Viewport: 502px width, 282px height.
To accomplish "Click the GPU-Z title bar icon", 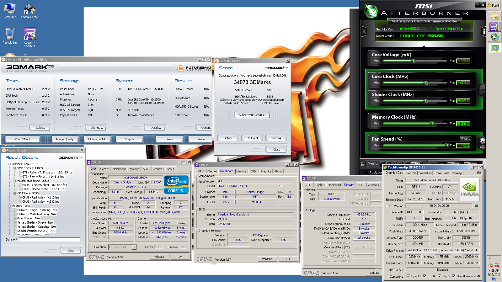I will pyautogui.click(x=386, y=167).
